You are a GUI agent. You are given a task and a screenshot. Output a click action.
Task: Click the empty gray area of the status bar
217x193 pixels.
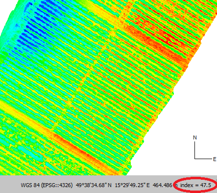pos(10,185)
